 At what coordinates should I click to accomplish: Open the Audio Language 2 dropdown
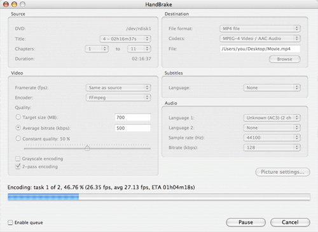tap(272, 127)
